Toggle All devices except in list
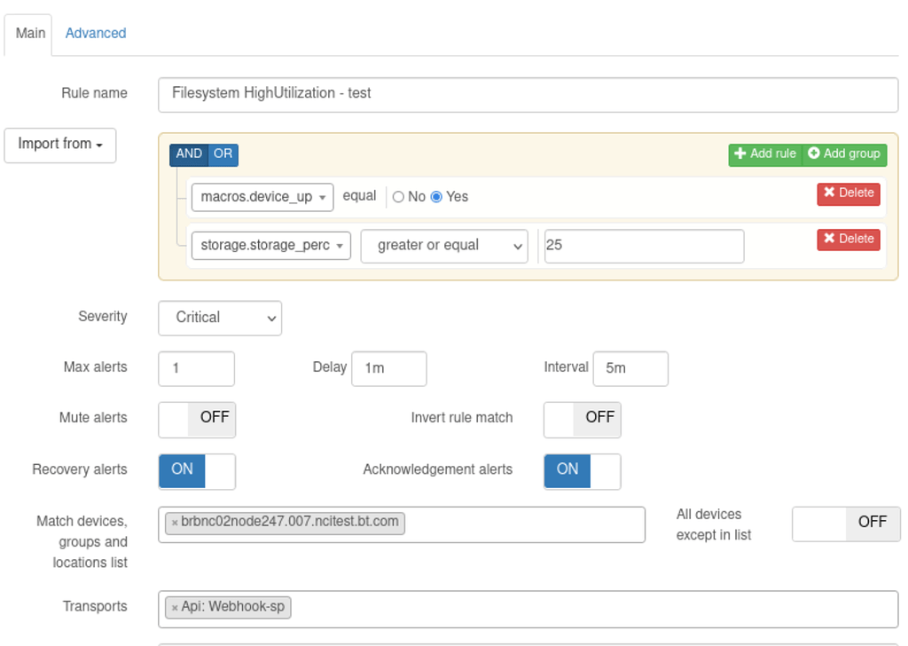 tap(845, 524)
